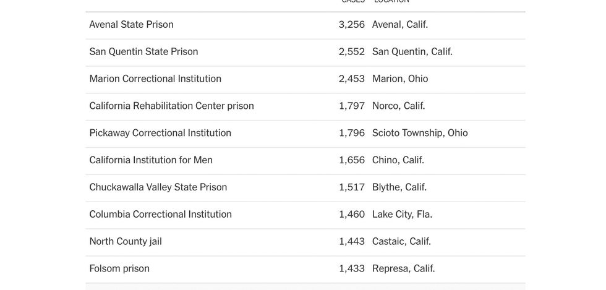Click Columbia Correctional Institution entry

click(160, 214)
